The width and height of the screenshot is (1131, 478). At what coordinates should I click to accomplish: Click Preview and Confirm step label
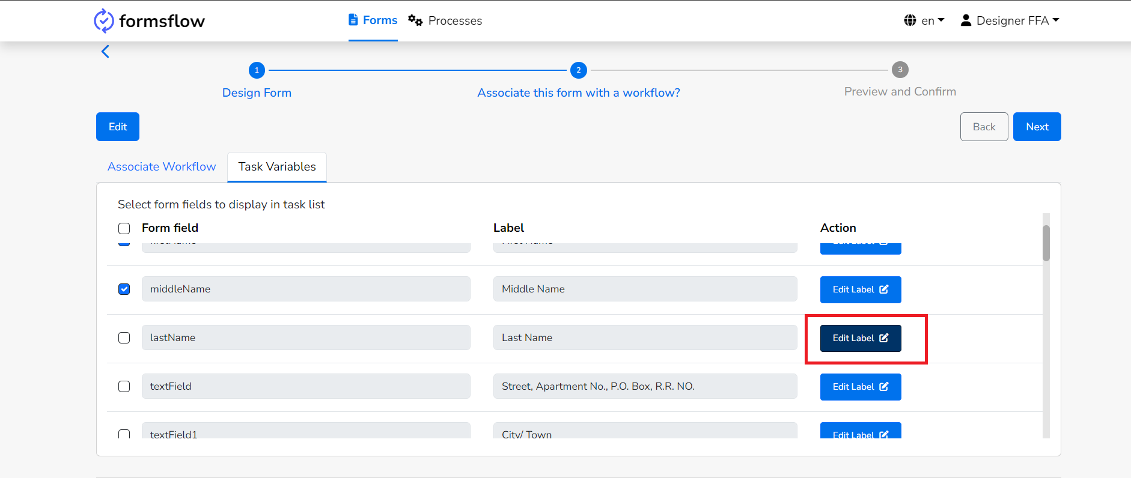point(900,91)
